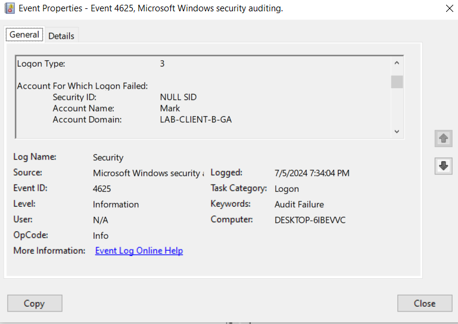
Task: Copy the event details
Action: [35, 303]
